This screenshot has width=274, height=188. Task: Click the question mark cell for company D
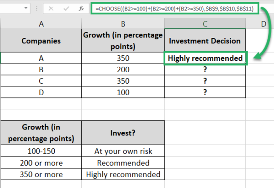pos(205,92)
